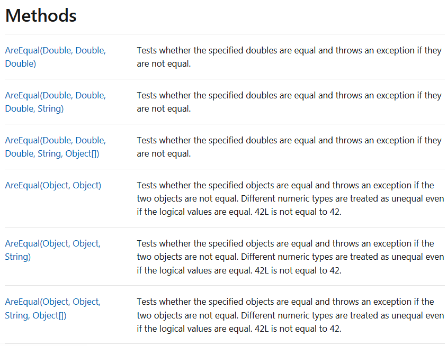Click description beside AreEqual(Object, Object, String, Object[])
The image size is (447, 346).
pyautogui.click(x=290, y=315)
